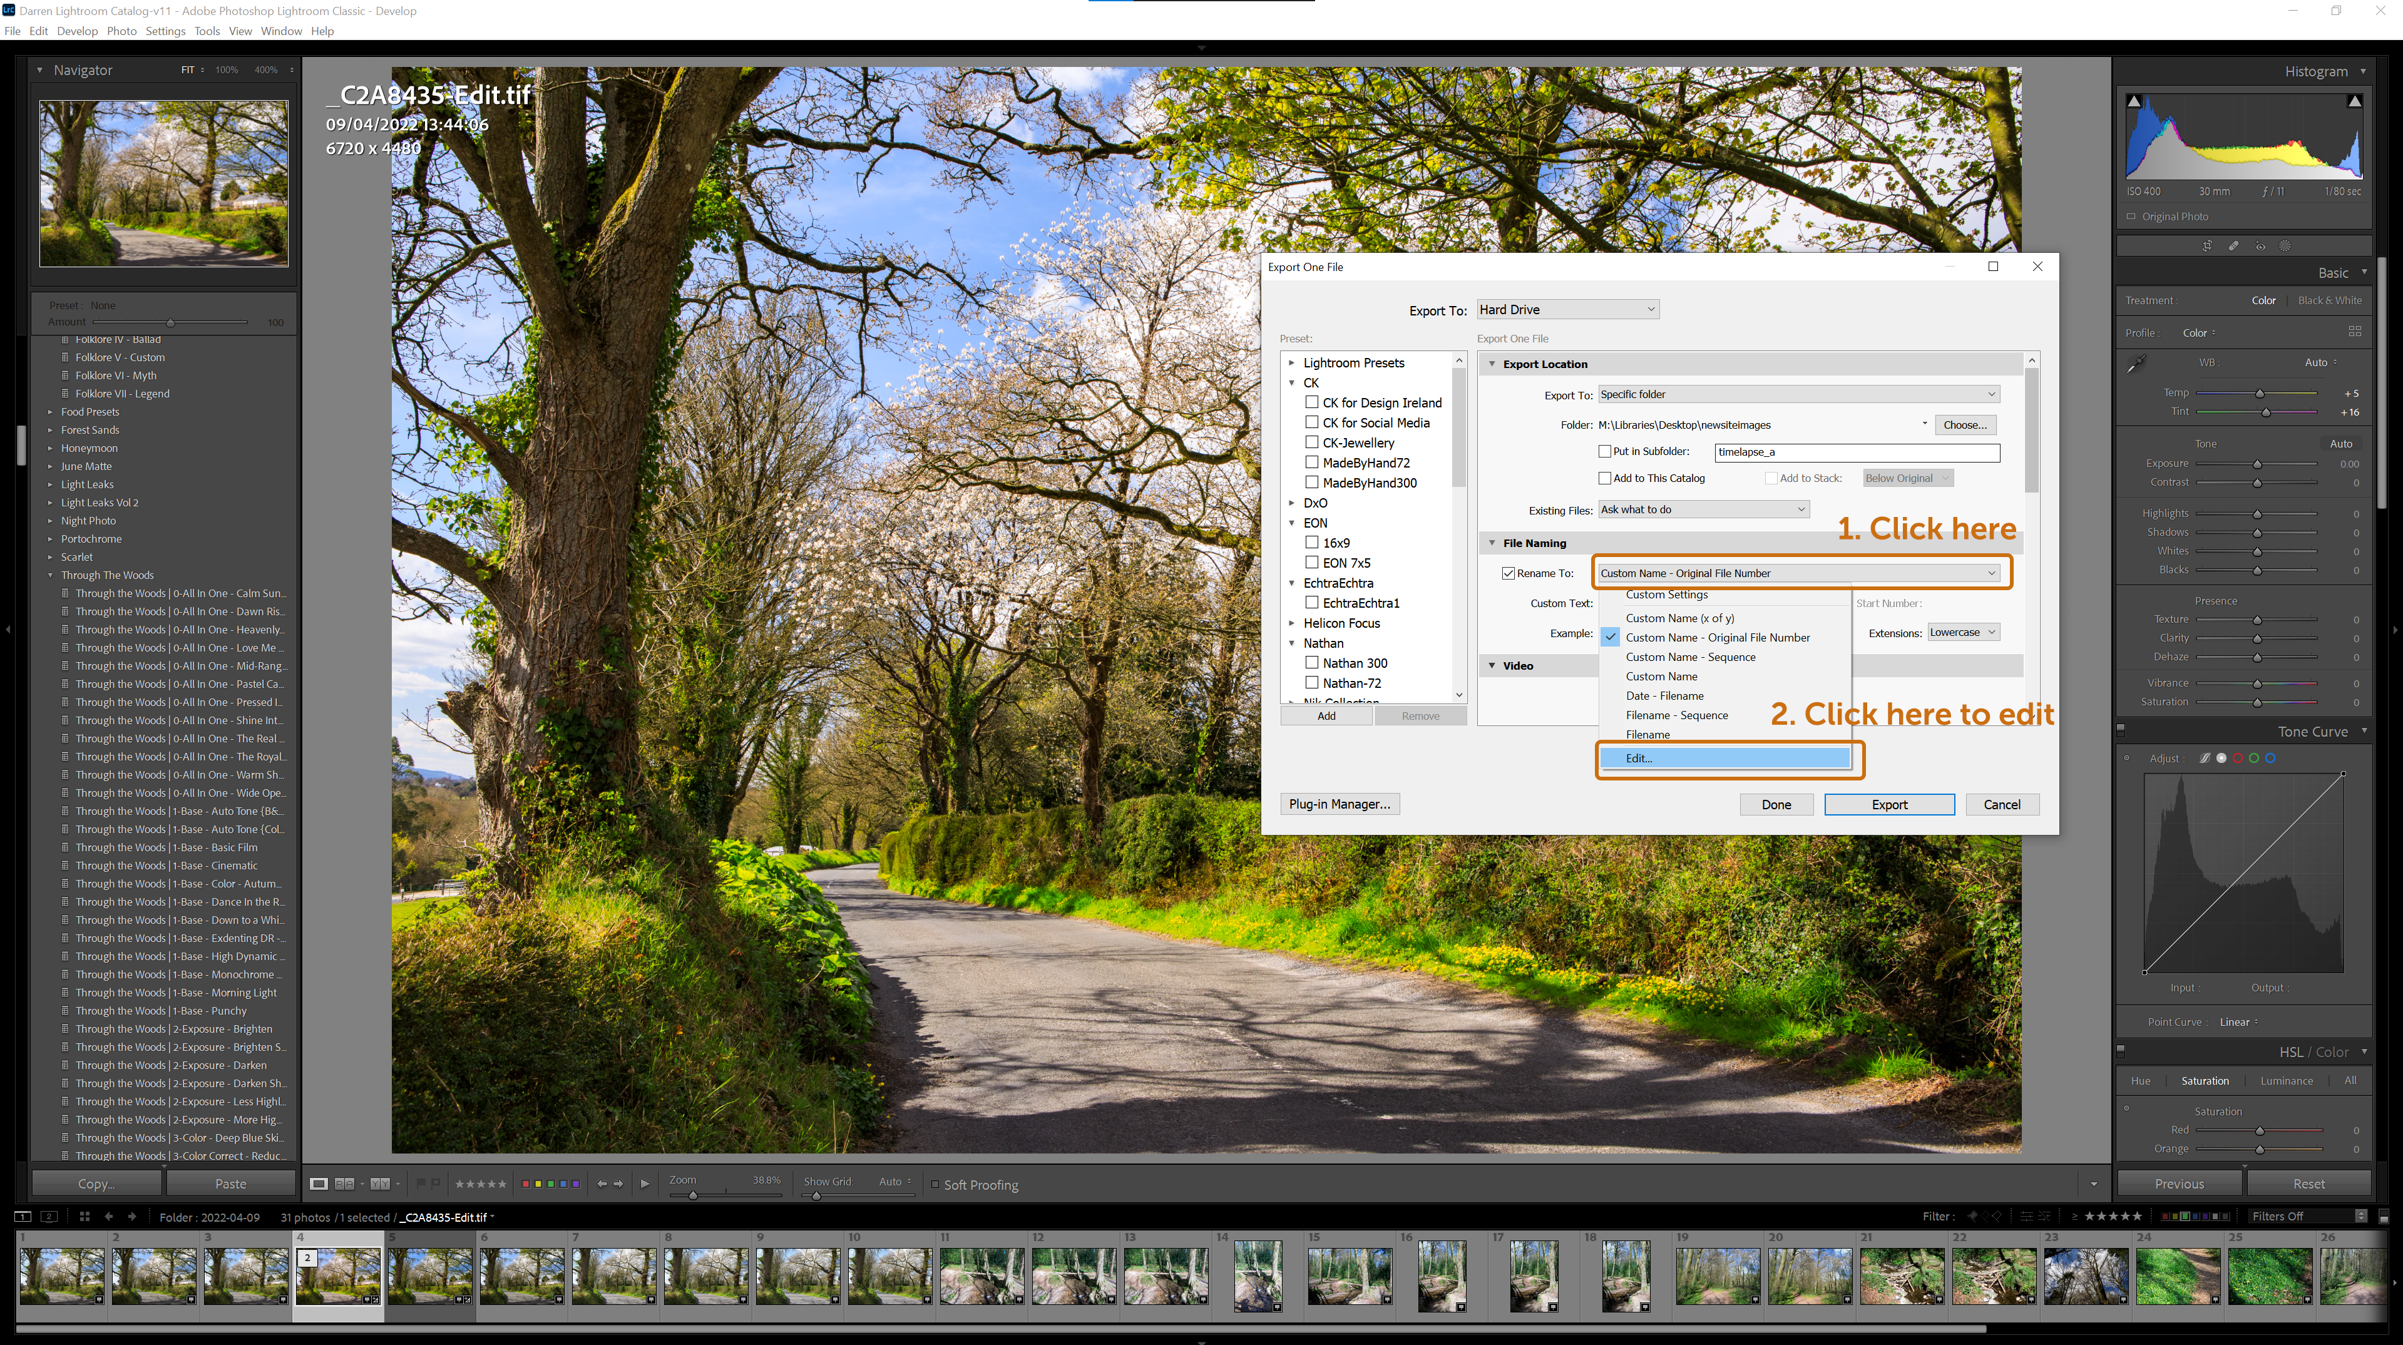Viewport: 2403px width, 1345px height.
Task: Open main window display icon '1'
Action: tap(23, 1216)
